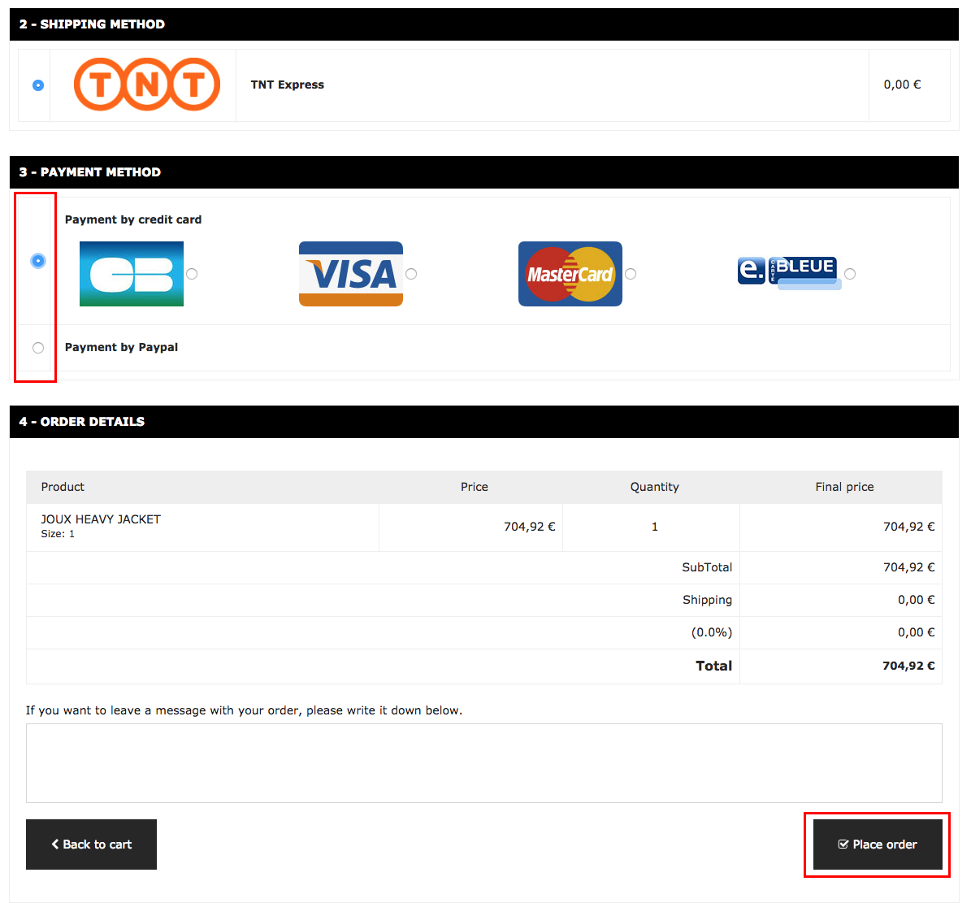Click the VISA card logo

point(350,274)
